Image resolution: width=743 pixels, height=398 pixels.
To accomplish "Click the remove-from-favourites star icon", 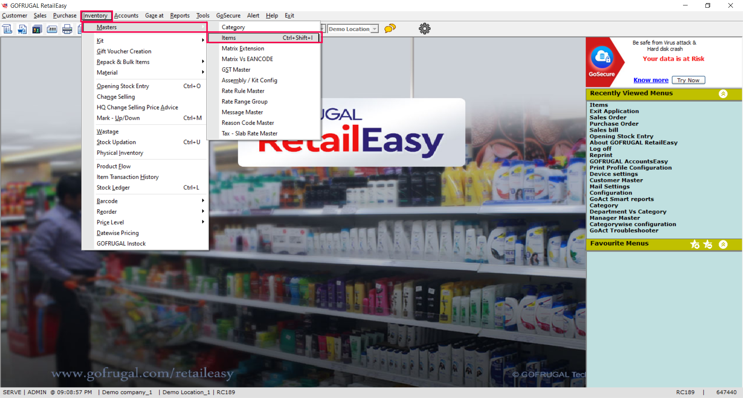I will 708,244.
